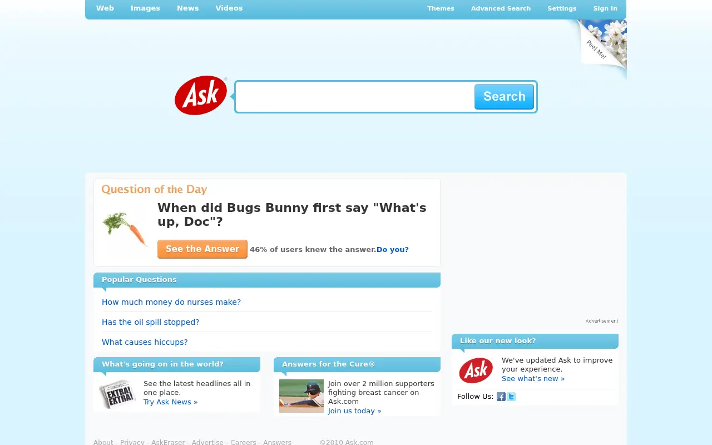
Task: Click 'What's going on in the world?' header
Action: pos(177,364)
